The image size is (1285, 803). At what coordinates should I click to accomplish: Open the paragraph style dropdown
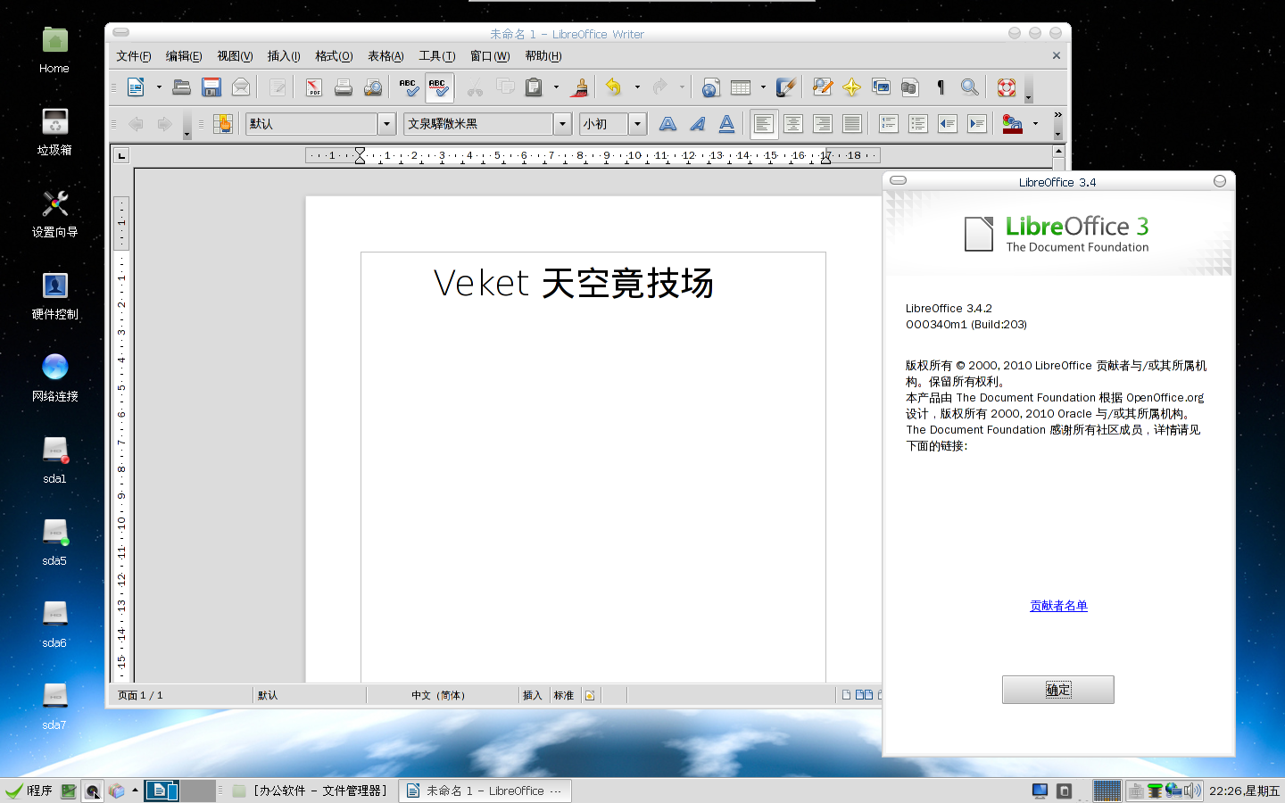[x=386, y=124]
